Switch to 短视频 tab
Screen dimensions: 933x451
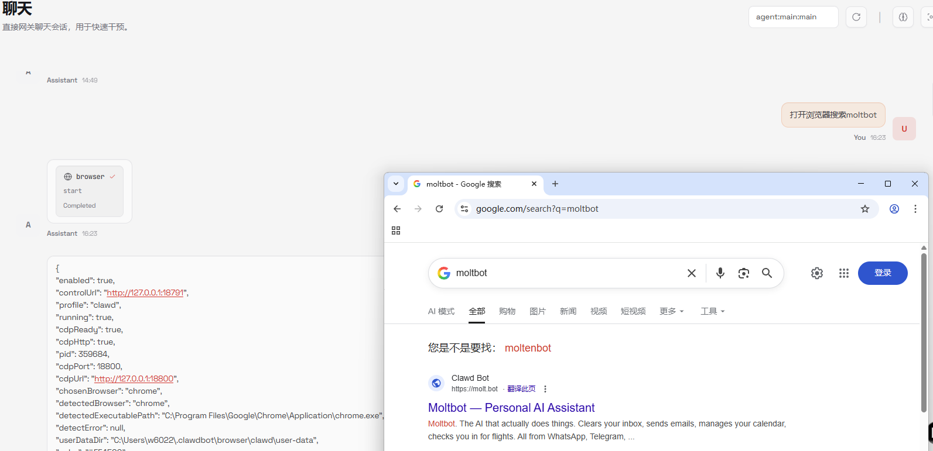tap(633, 311)
